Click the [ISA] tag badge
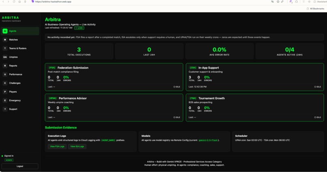327x172 pixels. tap(193, 68)
